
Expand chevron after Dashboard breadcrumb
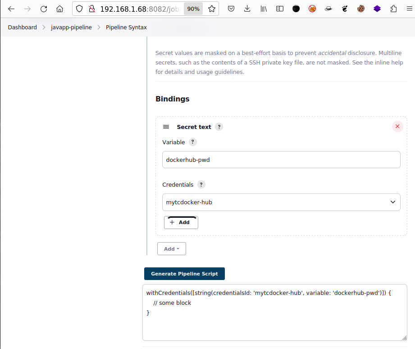(x=44, y=27)
